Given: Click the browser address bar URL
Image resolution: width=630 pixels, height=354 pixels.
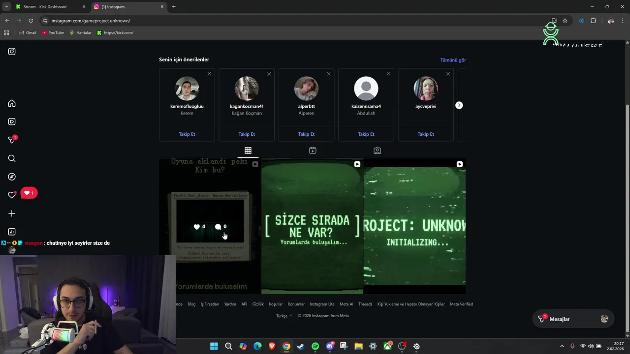Looking at the screenshot, I should pyautogui.click(x=91, y=21).
